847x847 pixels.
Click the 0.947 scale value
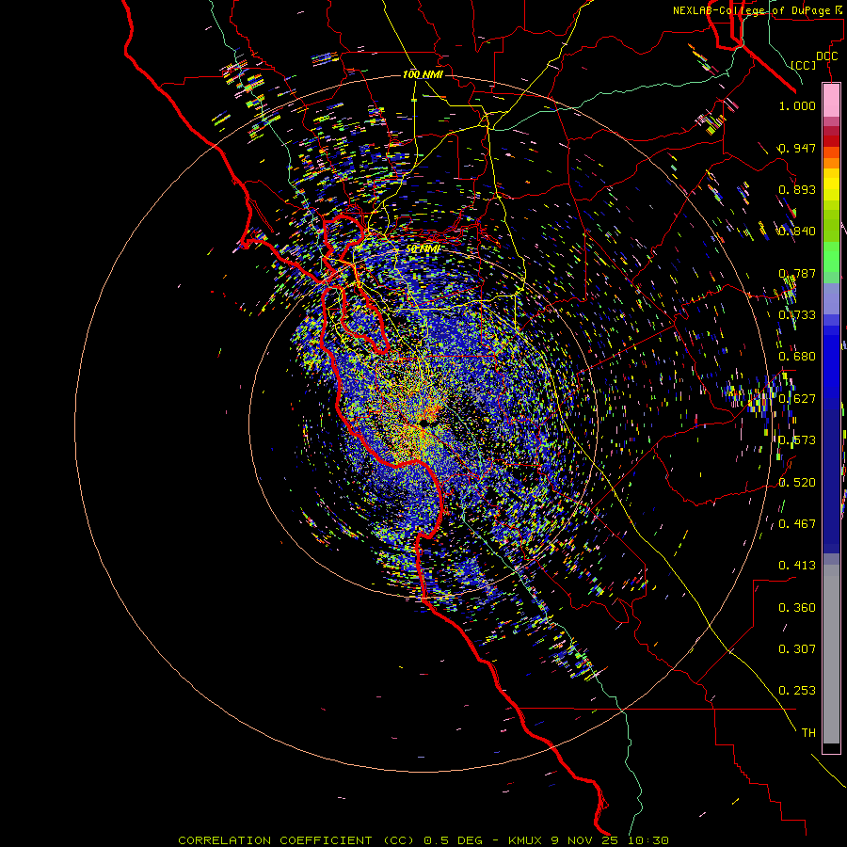coord(797,148)
